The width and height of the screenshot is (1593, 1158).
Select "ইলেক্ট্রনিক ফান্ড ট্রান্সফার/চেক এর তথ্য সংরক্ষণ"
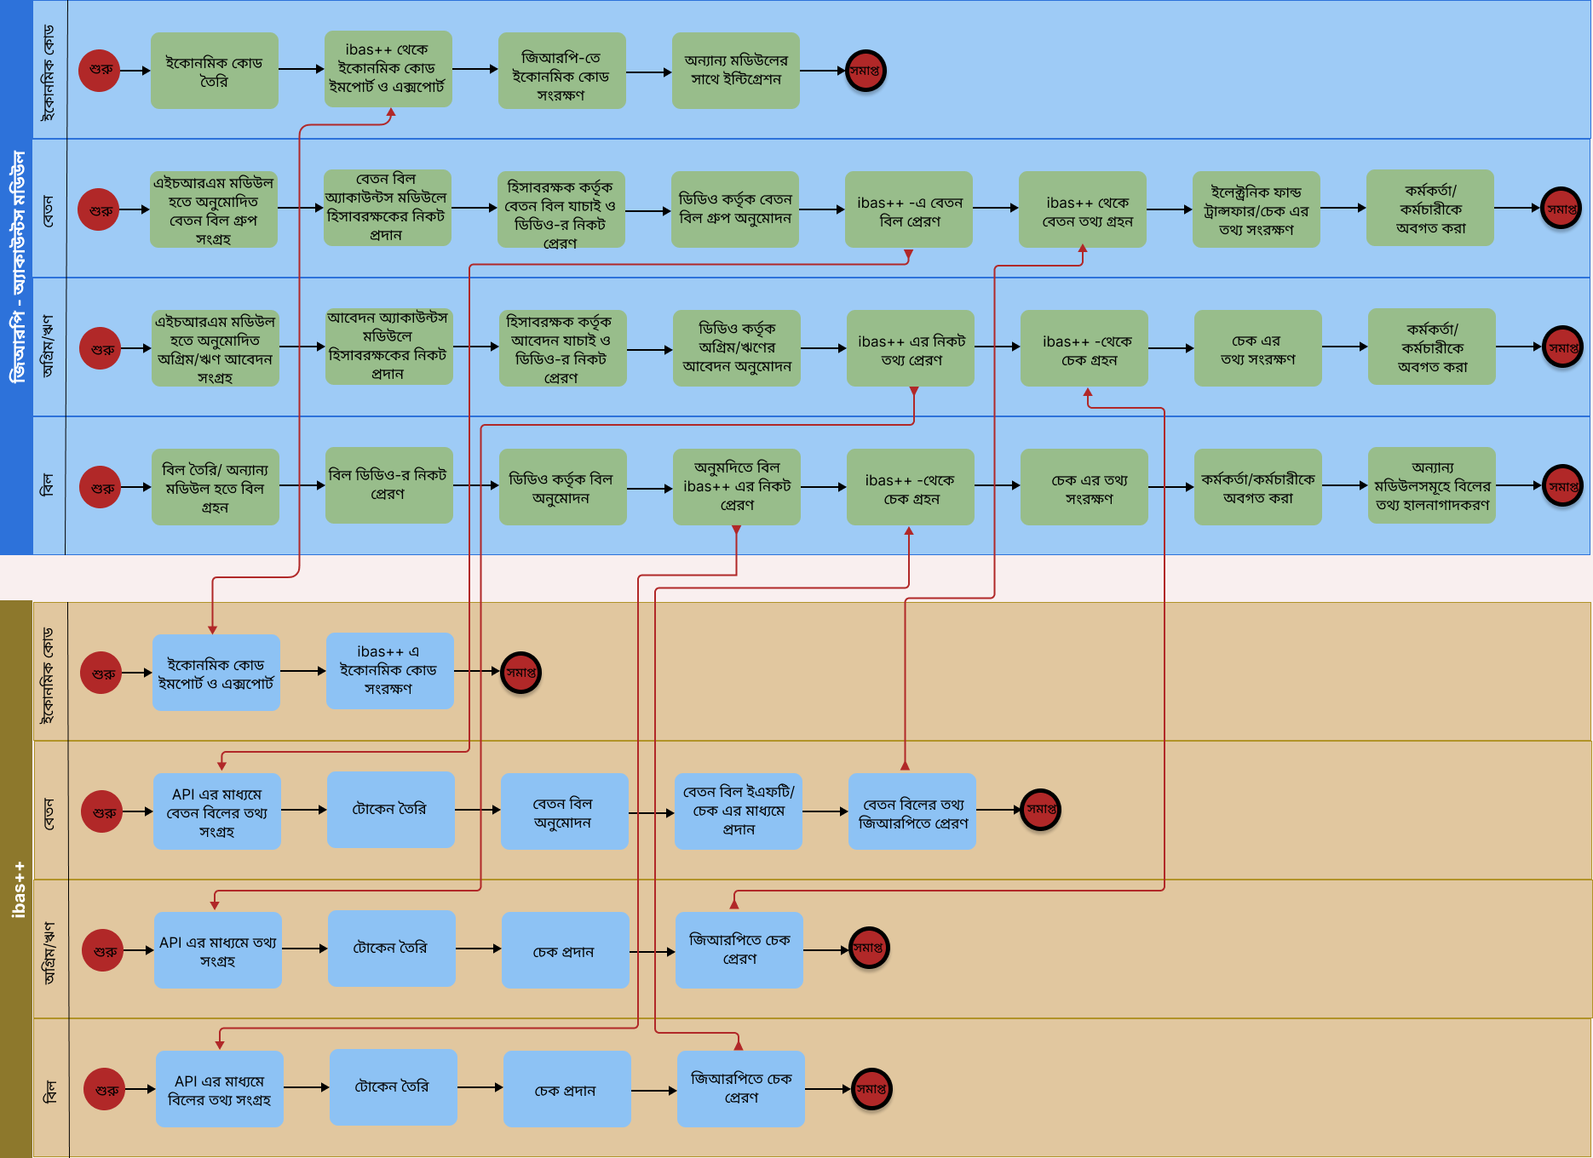[1257, 209]
